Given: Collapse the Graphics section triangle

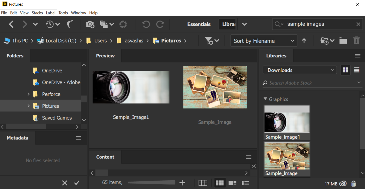Looking at the screenshot, I should tap(265, 99).
